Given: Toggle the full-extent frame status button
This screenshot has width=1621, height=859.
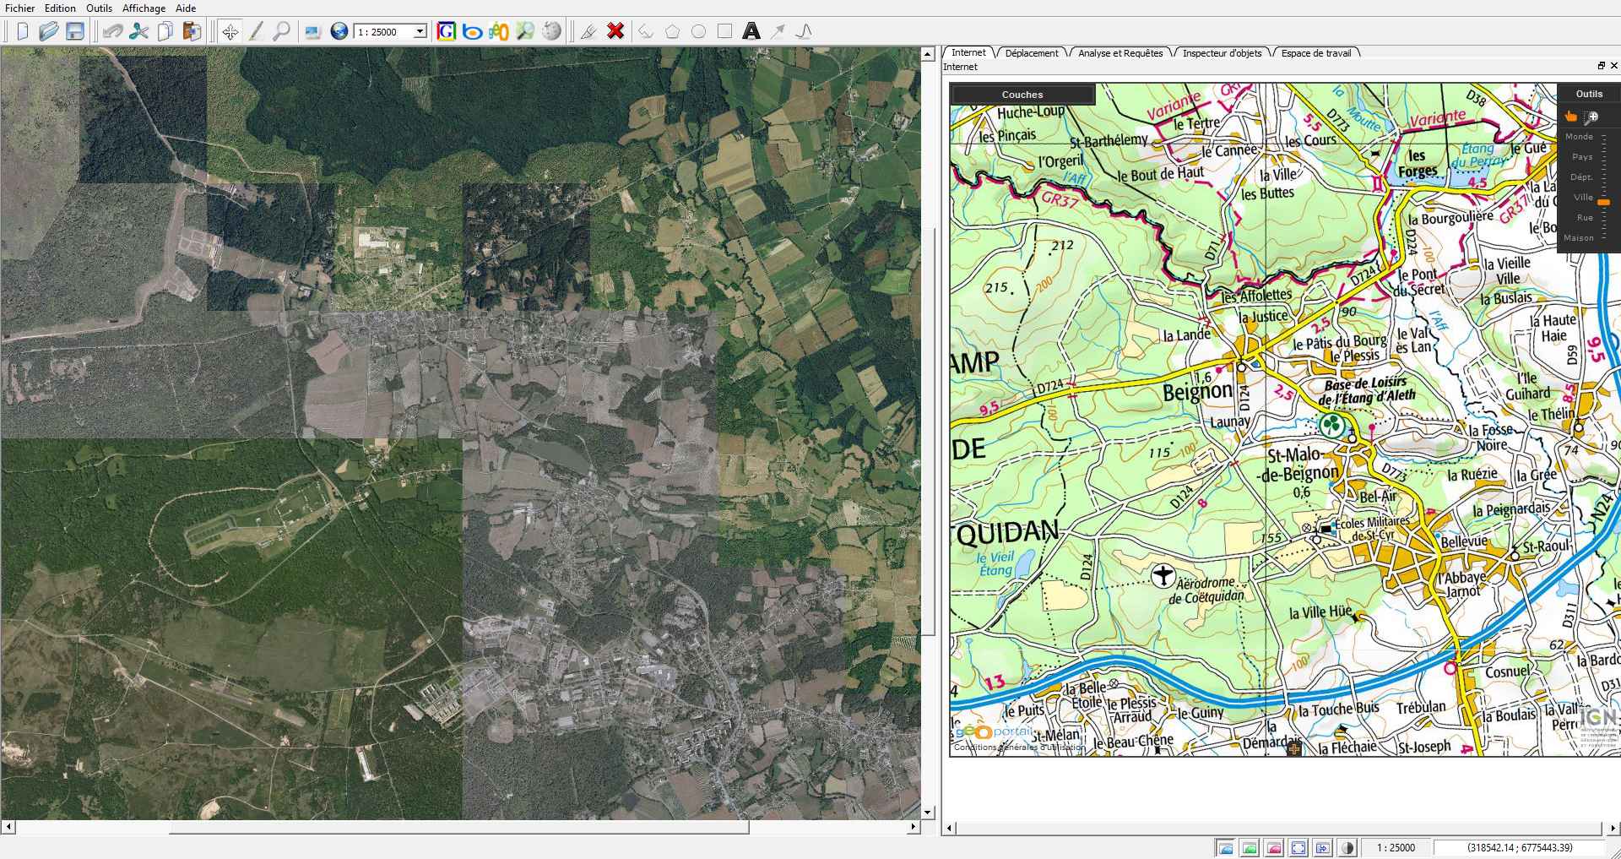Looking at the screenshot, I should pos(1298,848).
